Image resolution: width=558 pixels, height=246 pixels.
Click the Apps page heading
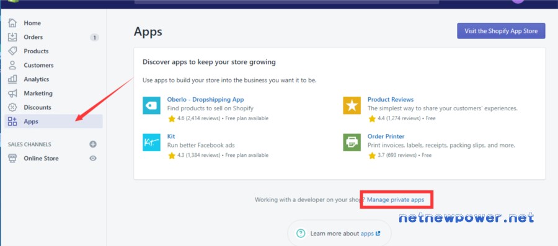[148, 32]
